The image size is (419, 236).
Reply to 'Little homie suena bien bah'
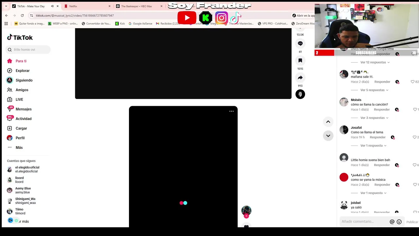click(382, 165)
